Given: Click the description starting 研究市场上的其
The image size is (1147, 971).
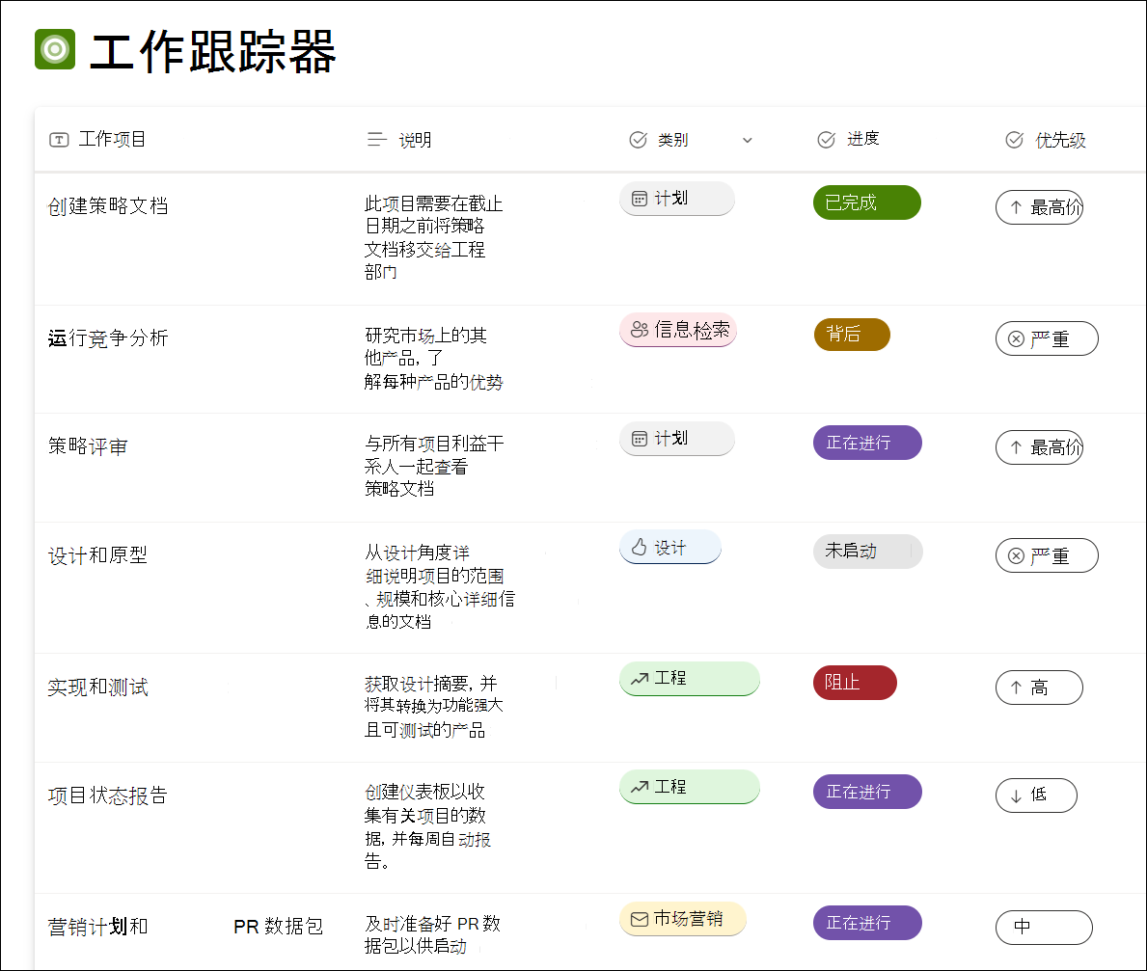Looking at the screenshot, I should point(434,359).
